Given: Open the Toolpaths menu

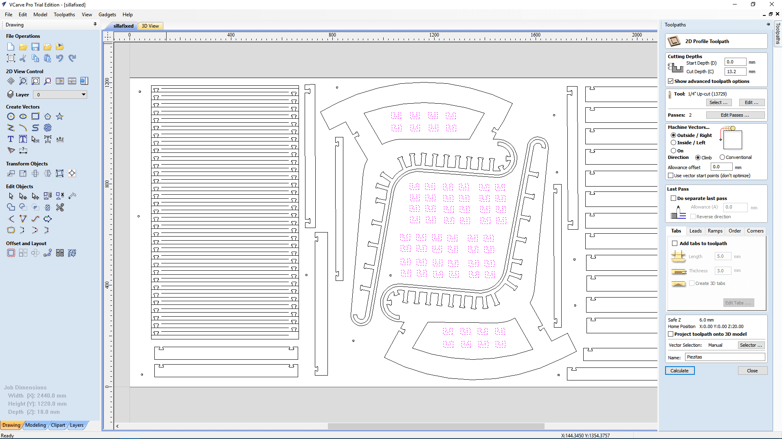Looking at the screenshot, I should [64, 15].
